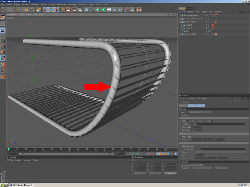The width and height of the screenshot is (250, 187).
Task: Switch to the Struttura tab
Action: coord(190,9)
